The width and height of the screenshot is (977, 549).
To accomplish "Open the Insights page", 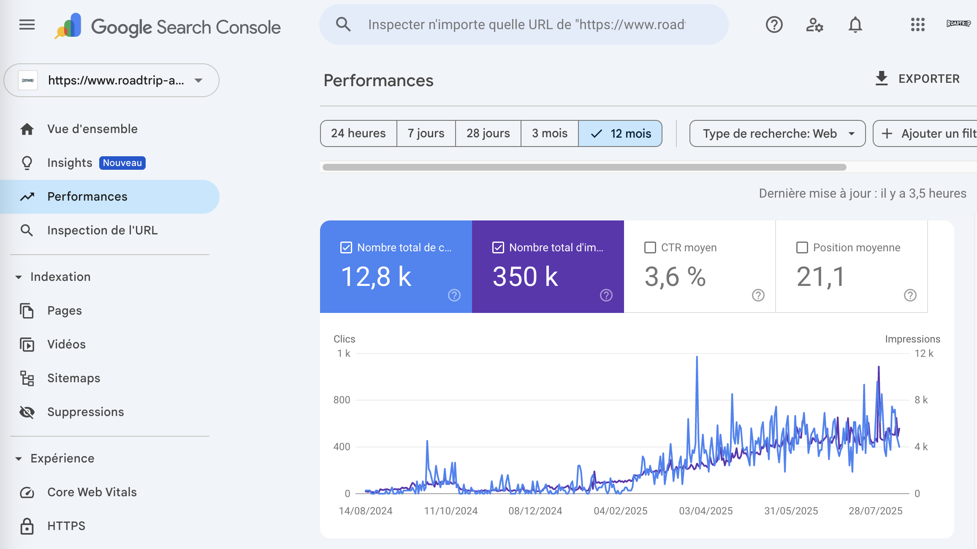I will (110, 163).
